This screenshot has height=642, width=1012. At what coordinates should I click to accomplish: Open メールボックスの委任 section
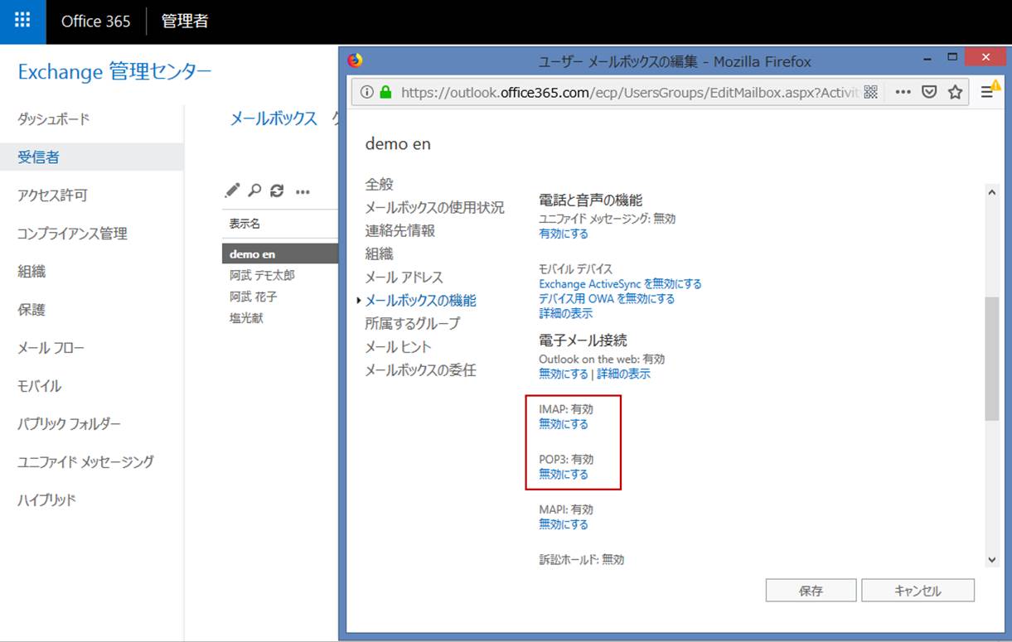click(421, 369)
